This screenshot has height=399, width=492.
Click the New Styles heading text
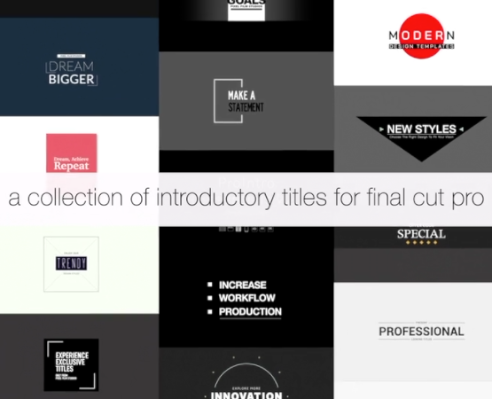(x=421, y=129)
